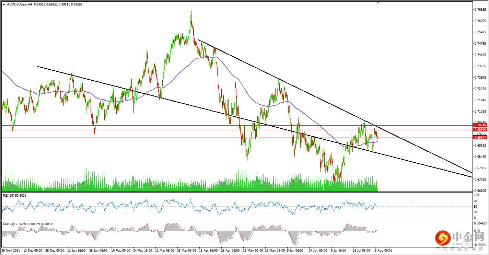
Task: Click the gray chart shift marker on top edge
Action: 378,2
